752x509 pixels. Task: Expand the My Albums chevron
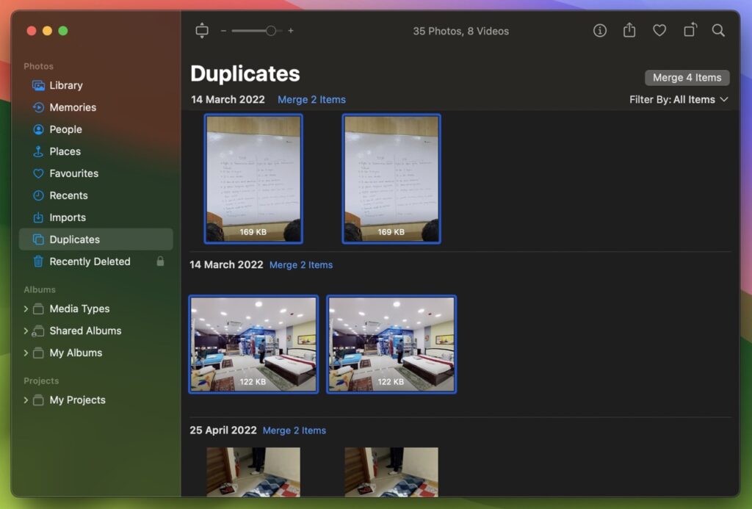pos(26,353)
